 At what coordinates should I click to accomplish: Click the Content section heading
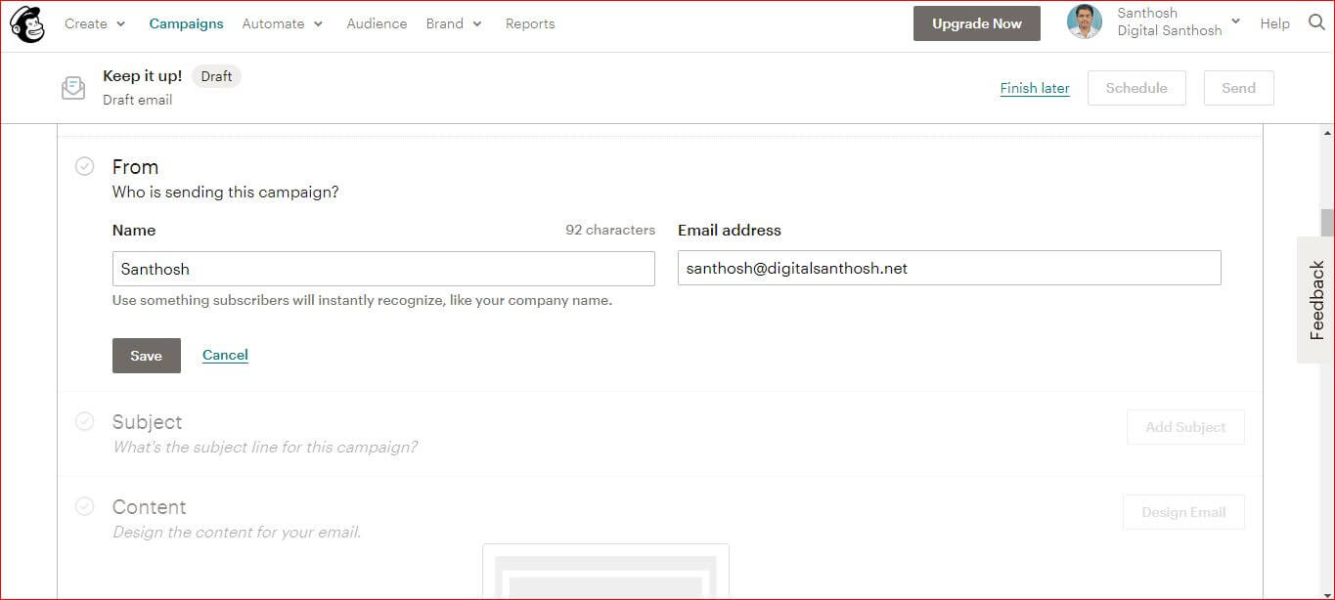[149, 507]
